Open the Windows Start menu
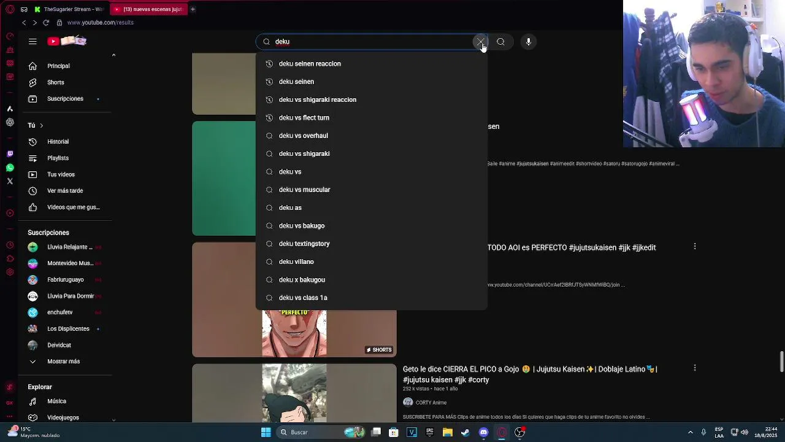 (x=266, y=432)
